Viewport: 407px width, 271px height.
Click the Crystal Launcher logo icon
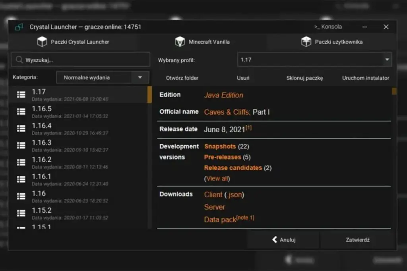(x=19, y=27)
